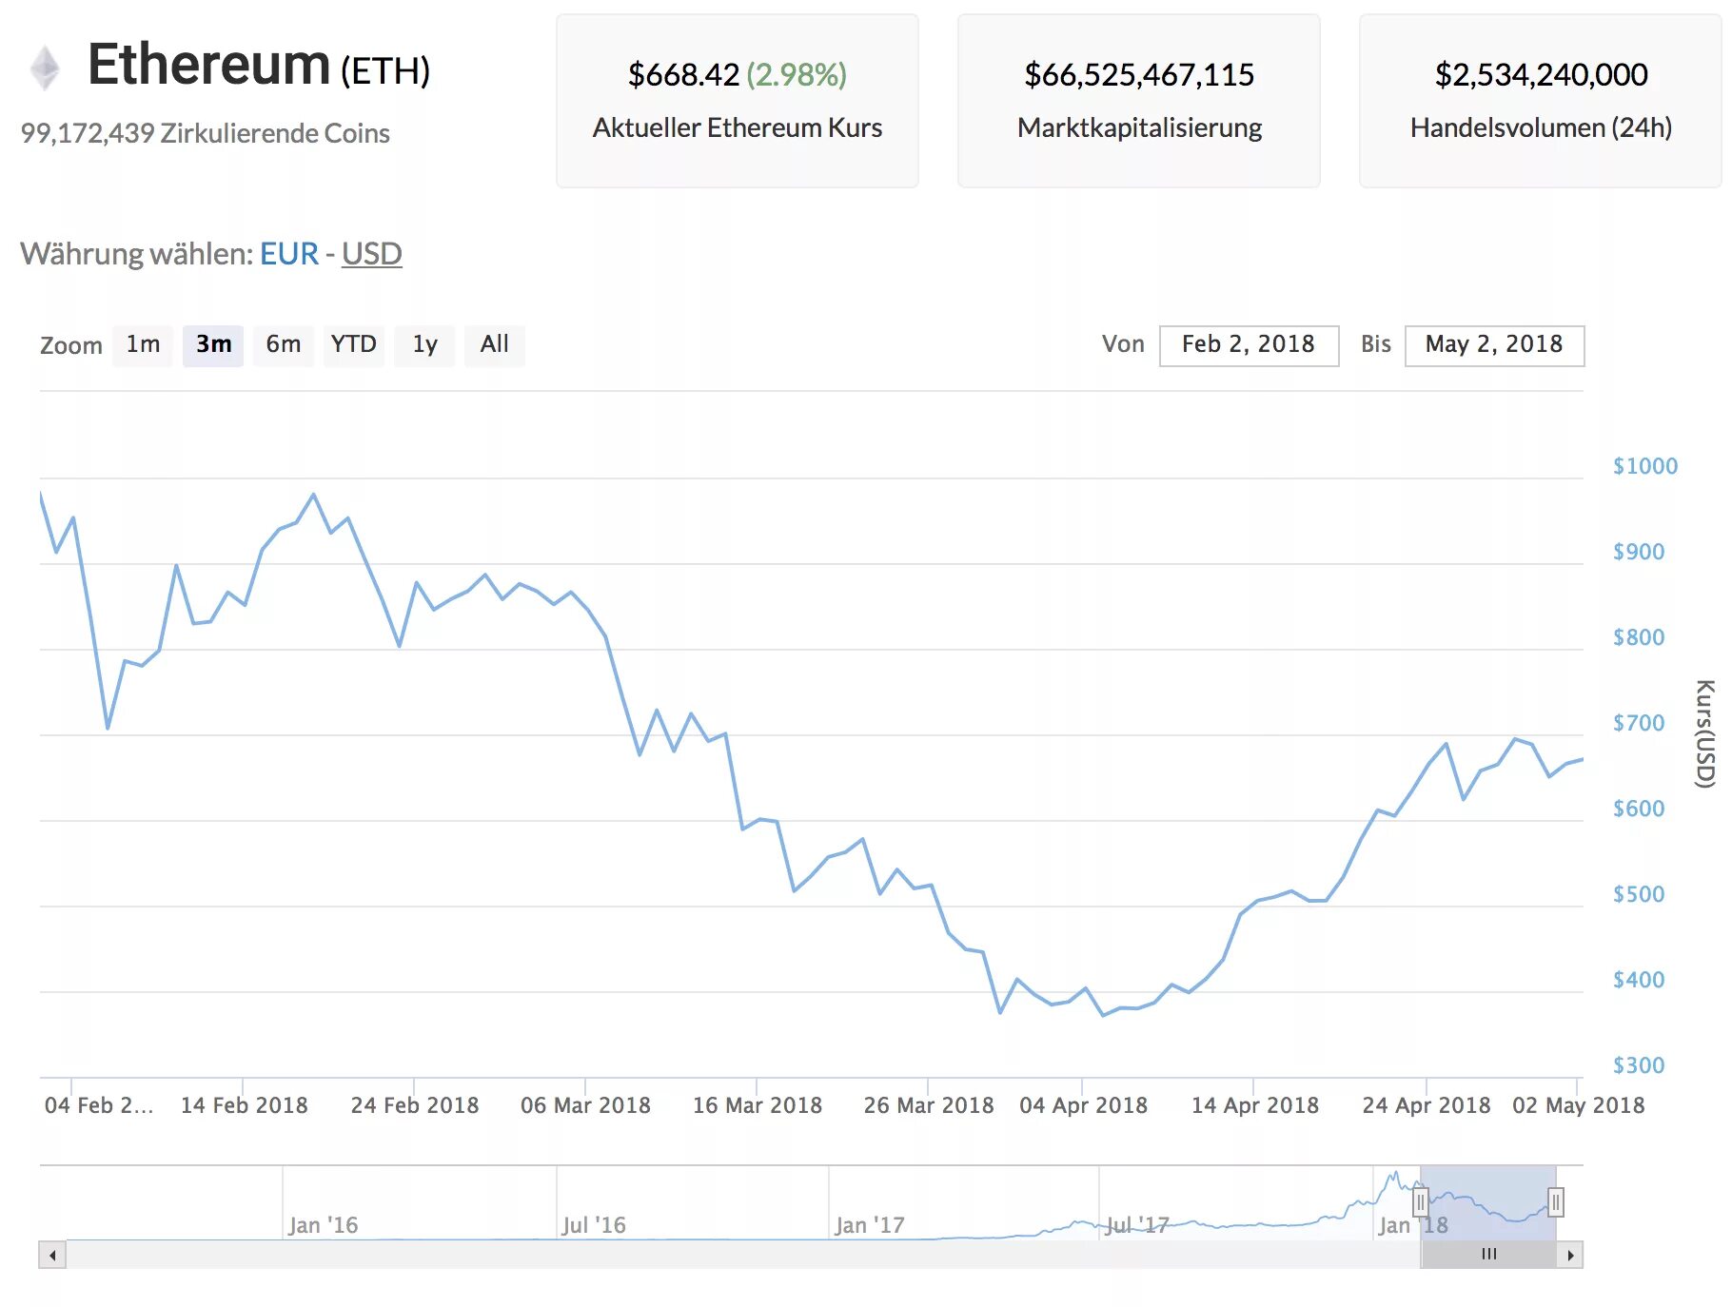Click the navigator scrollbar left arrow

pyautogui.click(x=52, y=1255)
